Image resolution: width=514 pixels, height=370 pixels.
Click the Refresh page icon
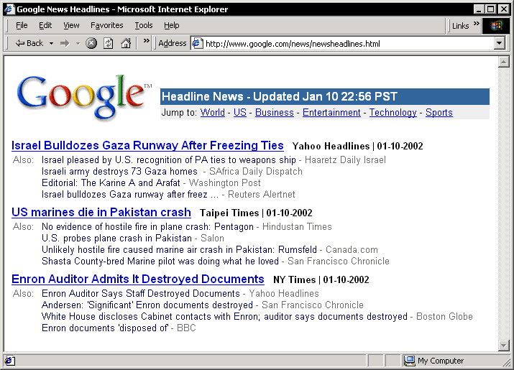(x=108, y=43)
